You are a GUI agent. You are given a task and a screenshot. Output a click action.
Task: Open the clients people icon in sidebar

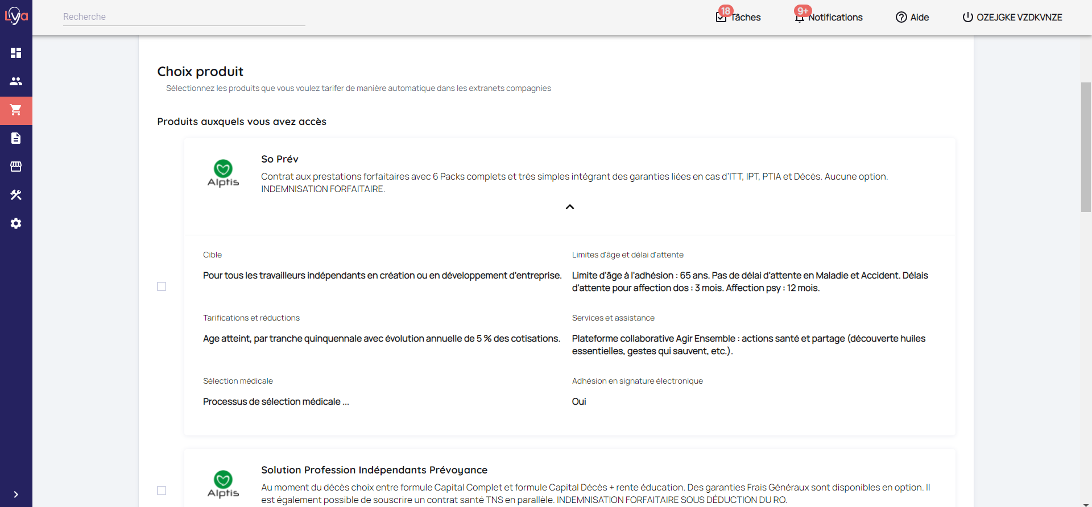(16, 81)
